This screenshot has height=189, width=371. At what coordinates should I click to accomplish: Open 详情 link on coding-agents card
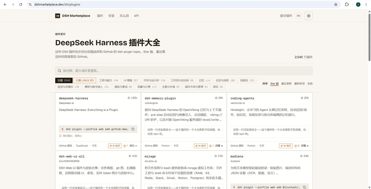305,146
